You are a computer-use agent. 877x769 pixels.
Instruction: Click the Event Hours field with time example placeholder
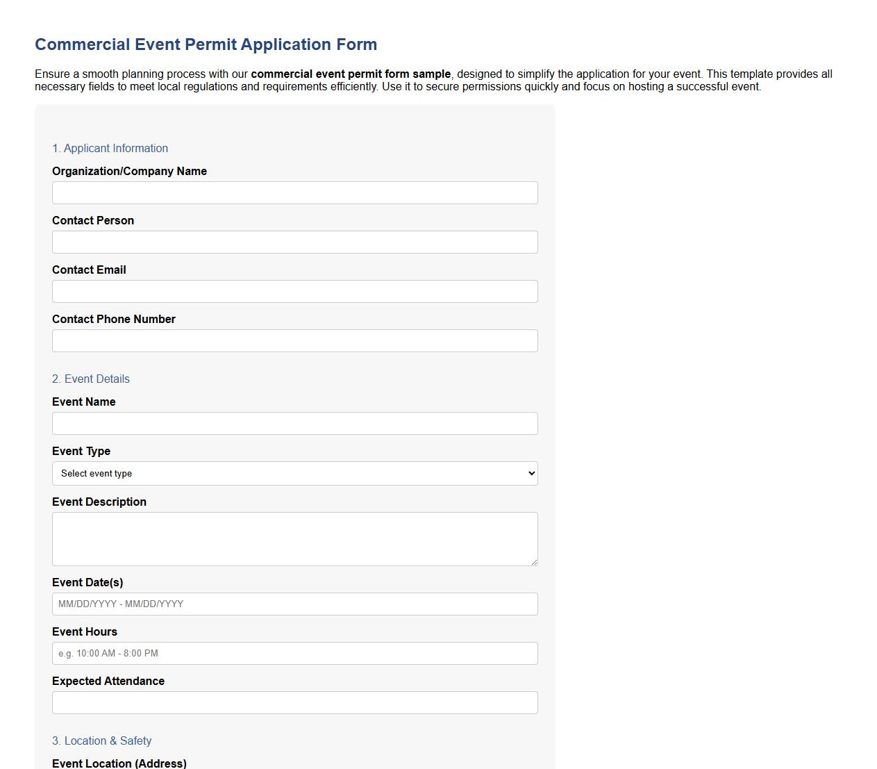[x=294, y=653]
